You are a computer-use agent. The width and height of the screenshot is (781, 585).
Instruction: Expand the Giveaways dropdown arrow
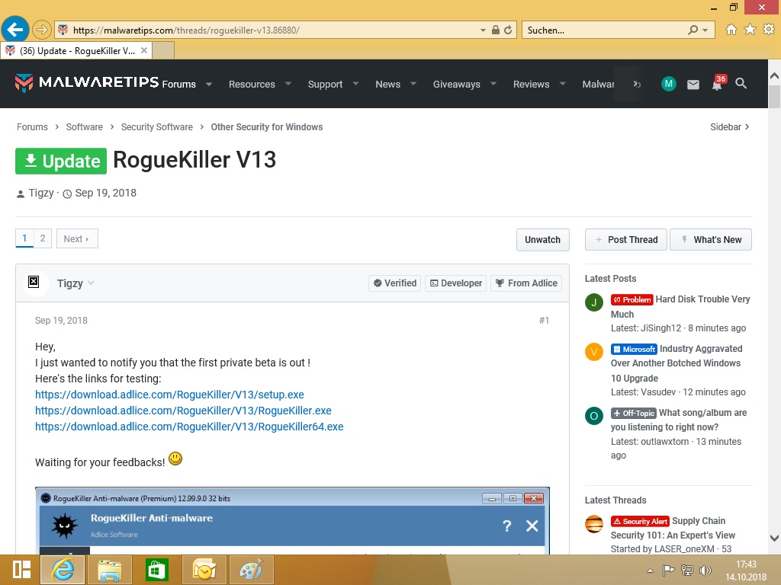[x=493, y=84]
